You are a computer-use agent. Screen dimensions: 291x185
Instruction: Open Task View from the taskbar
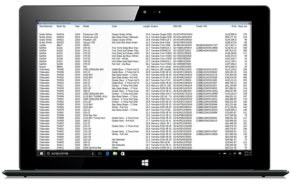pyautogui.click(x=99, y=154)
